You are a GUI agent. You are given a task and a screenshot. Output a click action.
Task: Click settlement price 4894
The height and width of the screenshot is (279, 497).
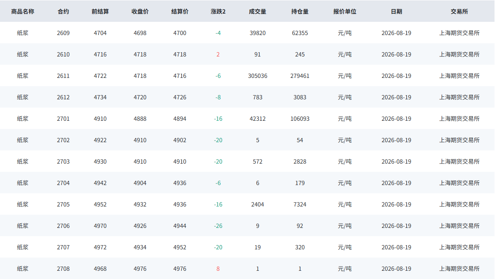coord(180,119)
